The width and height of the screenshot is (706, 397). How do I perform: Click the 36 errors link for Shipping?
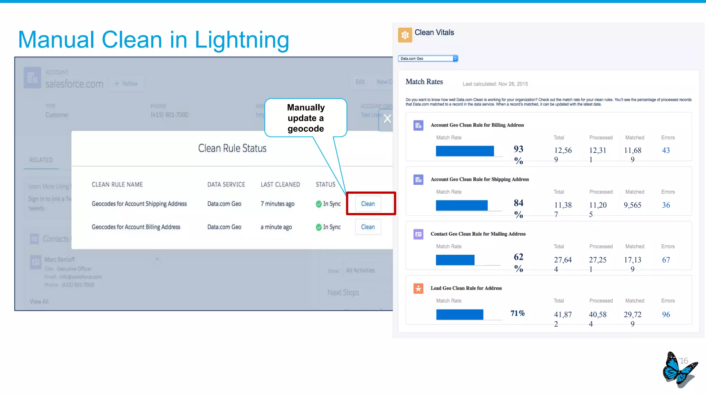[x=666, y=205]
